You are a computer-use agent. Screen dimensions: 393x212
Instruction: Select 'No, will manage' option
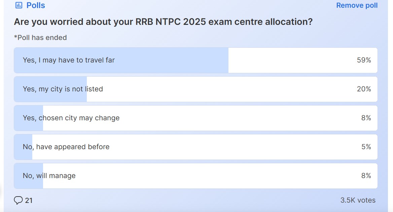49,175
